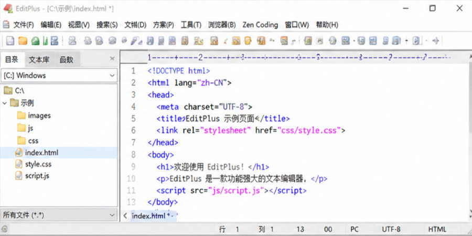Viewport: 472px width, 236px height.
Task: Click the charset="UTF-8" meta line
Action: (205, 107)
